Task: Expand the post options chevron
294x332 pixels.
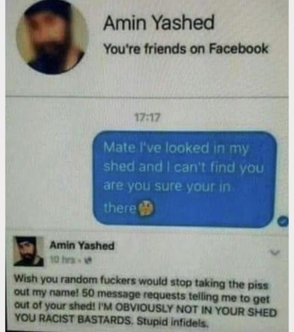Action: [275, 252]
